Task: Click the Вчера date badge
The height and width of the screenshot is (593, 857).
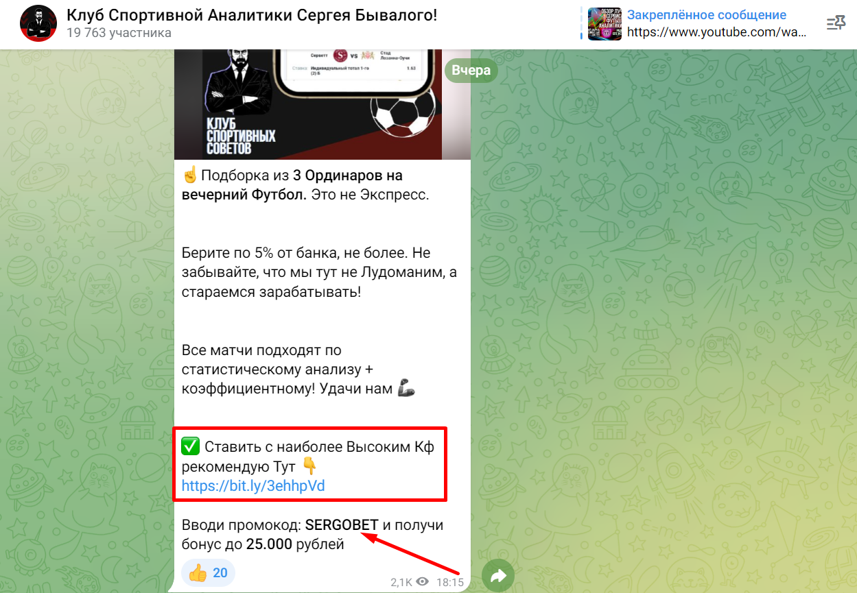Action: click(x=471, y=71)
